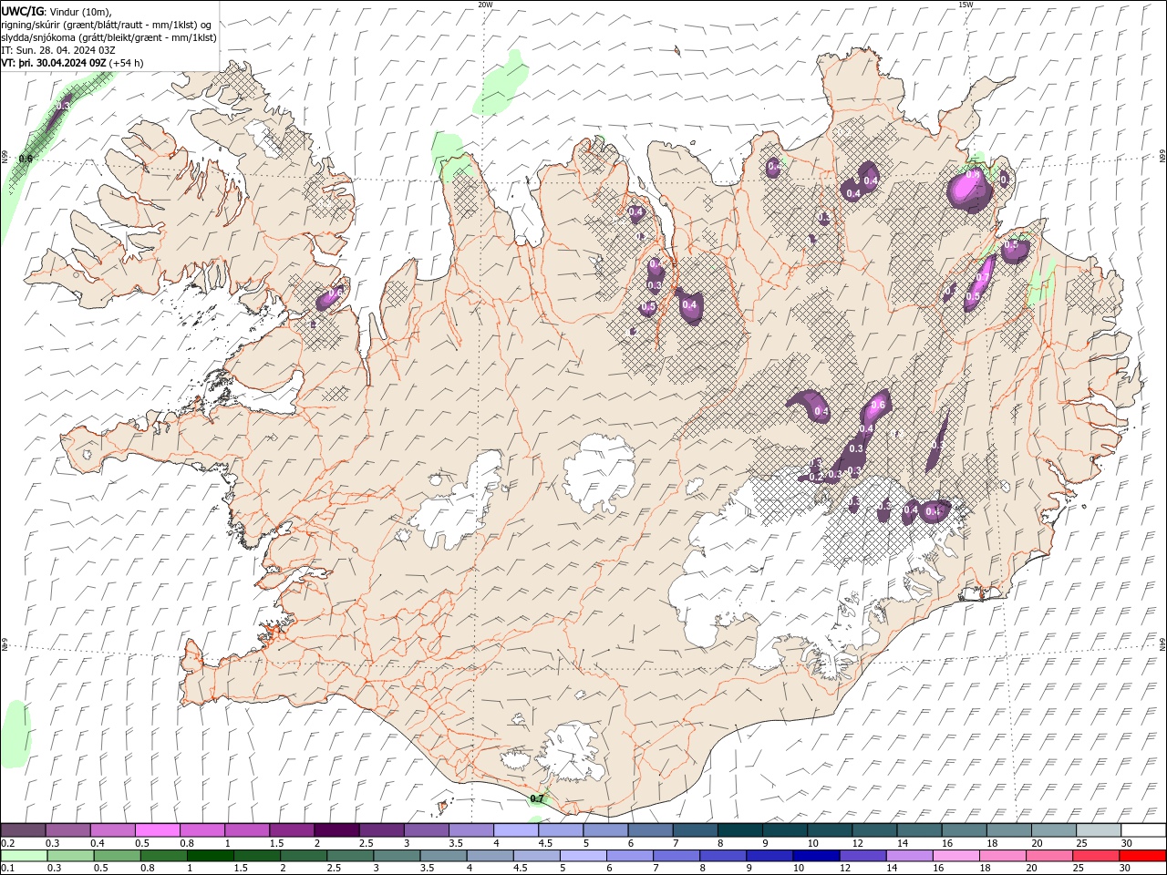Click the light pink lower swatch spanning 16–18
The height and width of the screenshot is (875, 1167).
point(955,856)
